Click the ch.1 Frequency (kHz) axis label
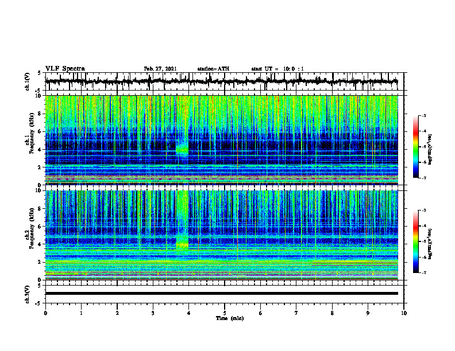Screen dimensions: 455x351 point(31,133)
